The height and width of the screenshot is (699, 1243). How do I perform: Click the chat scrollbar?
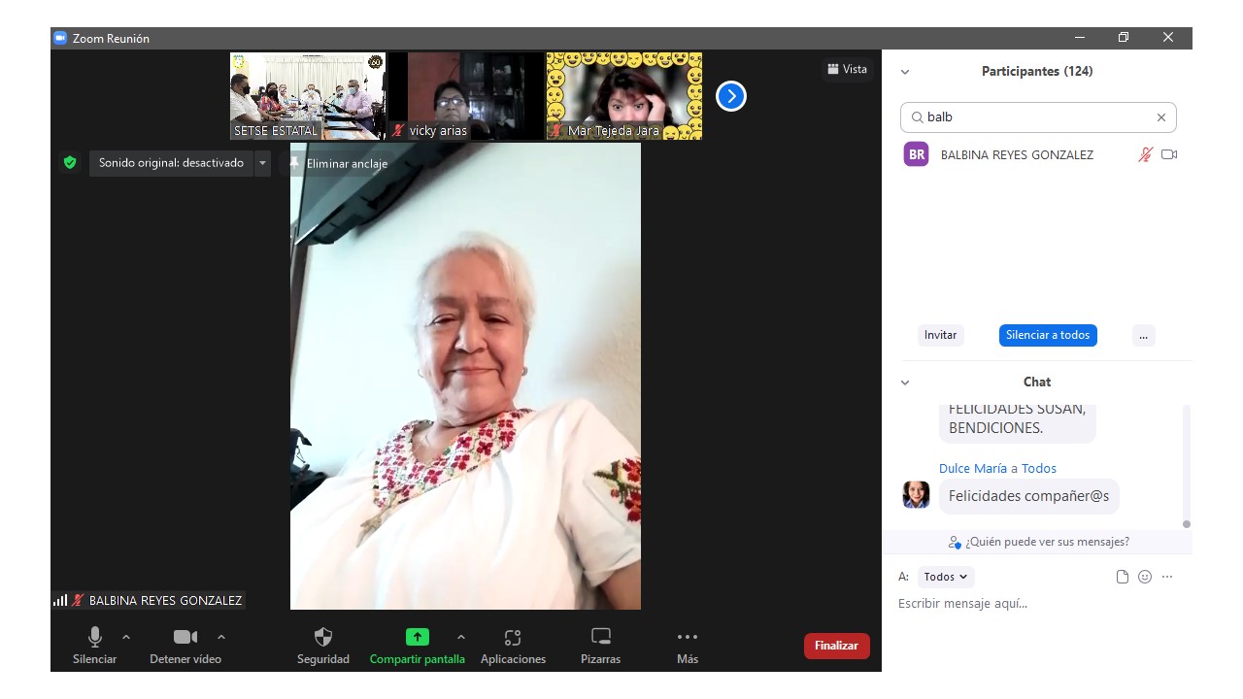[x=1186, y=466]
